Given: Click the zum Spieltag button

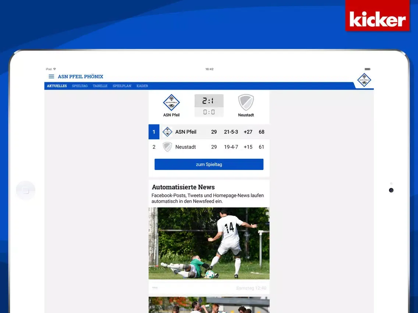Looking at the screenshot, I should [209, 165].
